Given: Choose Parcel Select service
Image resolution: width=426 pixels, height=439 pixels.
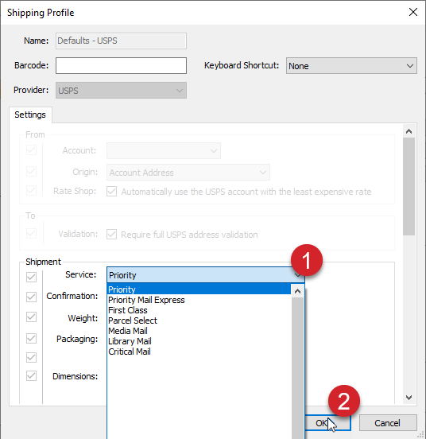Looking at the screenshot, I should click(199, 321).
